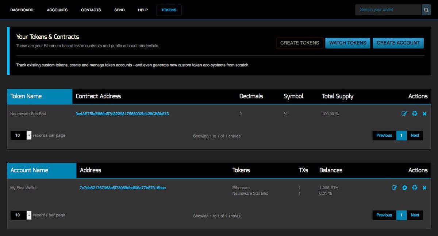Select the Ethereum token entry
438x236 pixels.
pos(241,188)
